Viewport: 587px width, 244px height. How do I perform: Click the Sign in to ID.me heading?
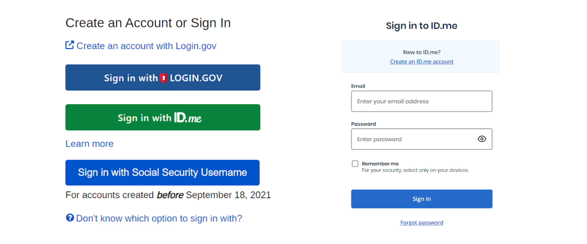point(422,26)
